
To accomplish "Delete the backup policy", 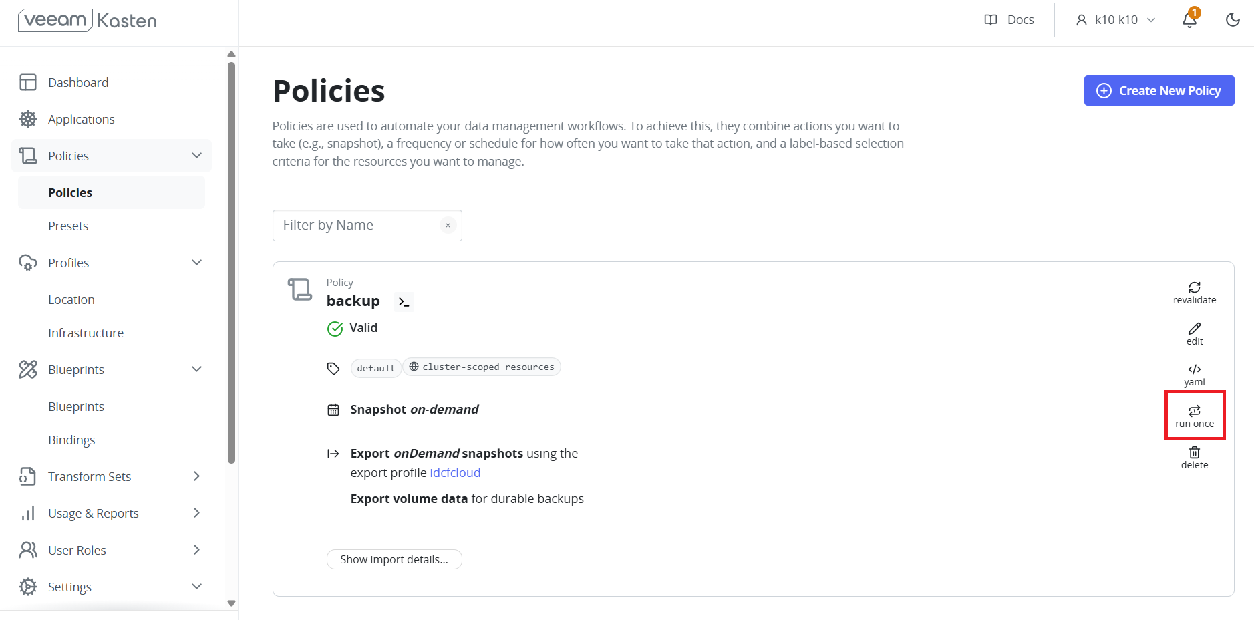I will pyautogui.click(x=1195, y=458).
